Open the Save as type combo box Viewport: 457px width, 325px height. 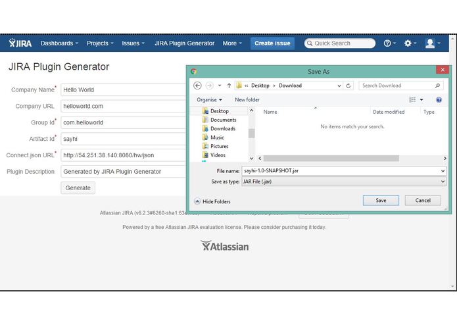[x=344, y=182]
